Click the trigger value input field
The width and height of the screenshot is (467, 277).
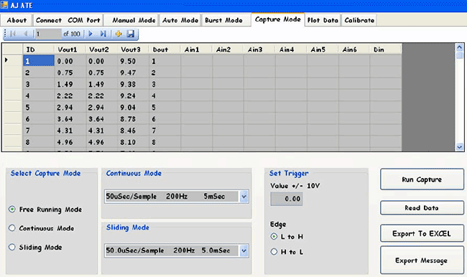coord(287,199)
